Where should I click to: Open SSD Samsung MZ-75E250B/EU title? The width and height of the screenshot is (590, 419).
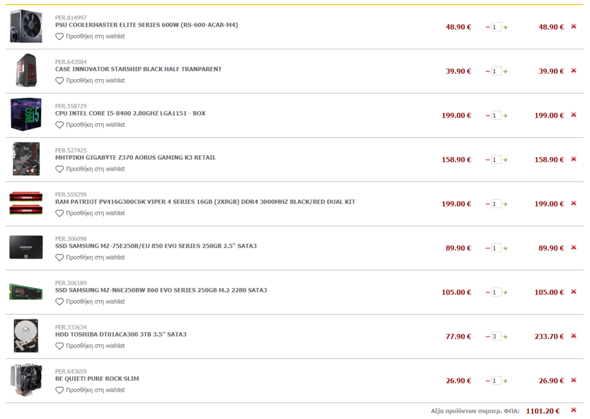tap(156, 246)
